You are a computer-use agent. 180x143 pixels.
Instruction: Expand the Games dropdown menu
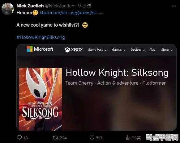pos(119,50)
